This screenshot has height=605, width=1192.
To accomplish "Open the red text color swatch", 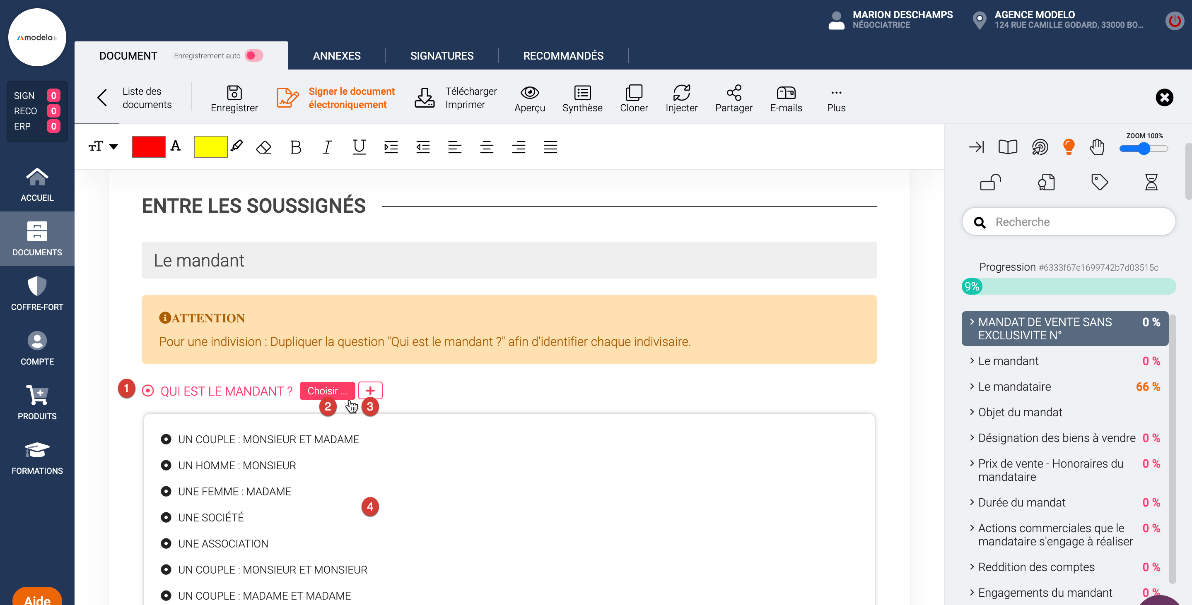I will coord(148,147).
